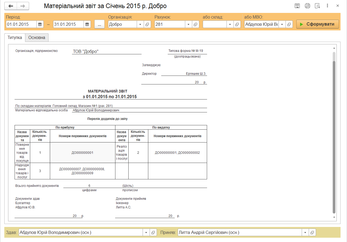Expand the Здав dropdown list
This screenshot has width=347, height=242.
coord(146,233)
